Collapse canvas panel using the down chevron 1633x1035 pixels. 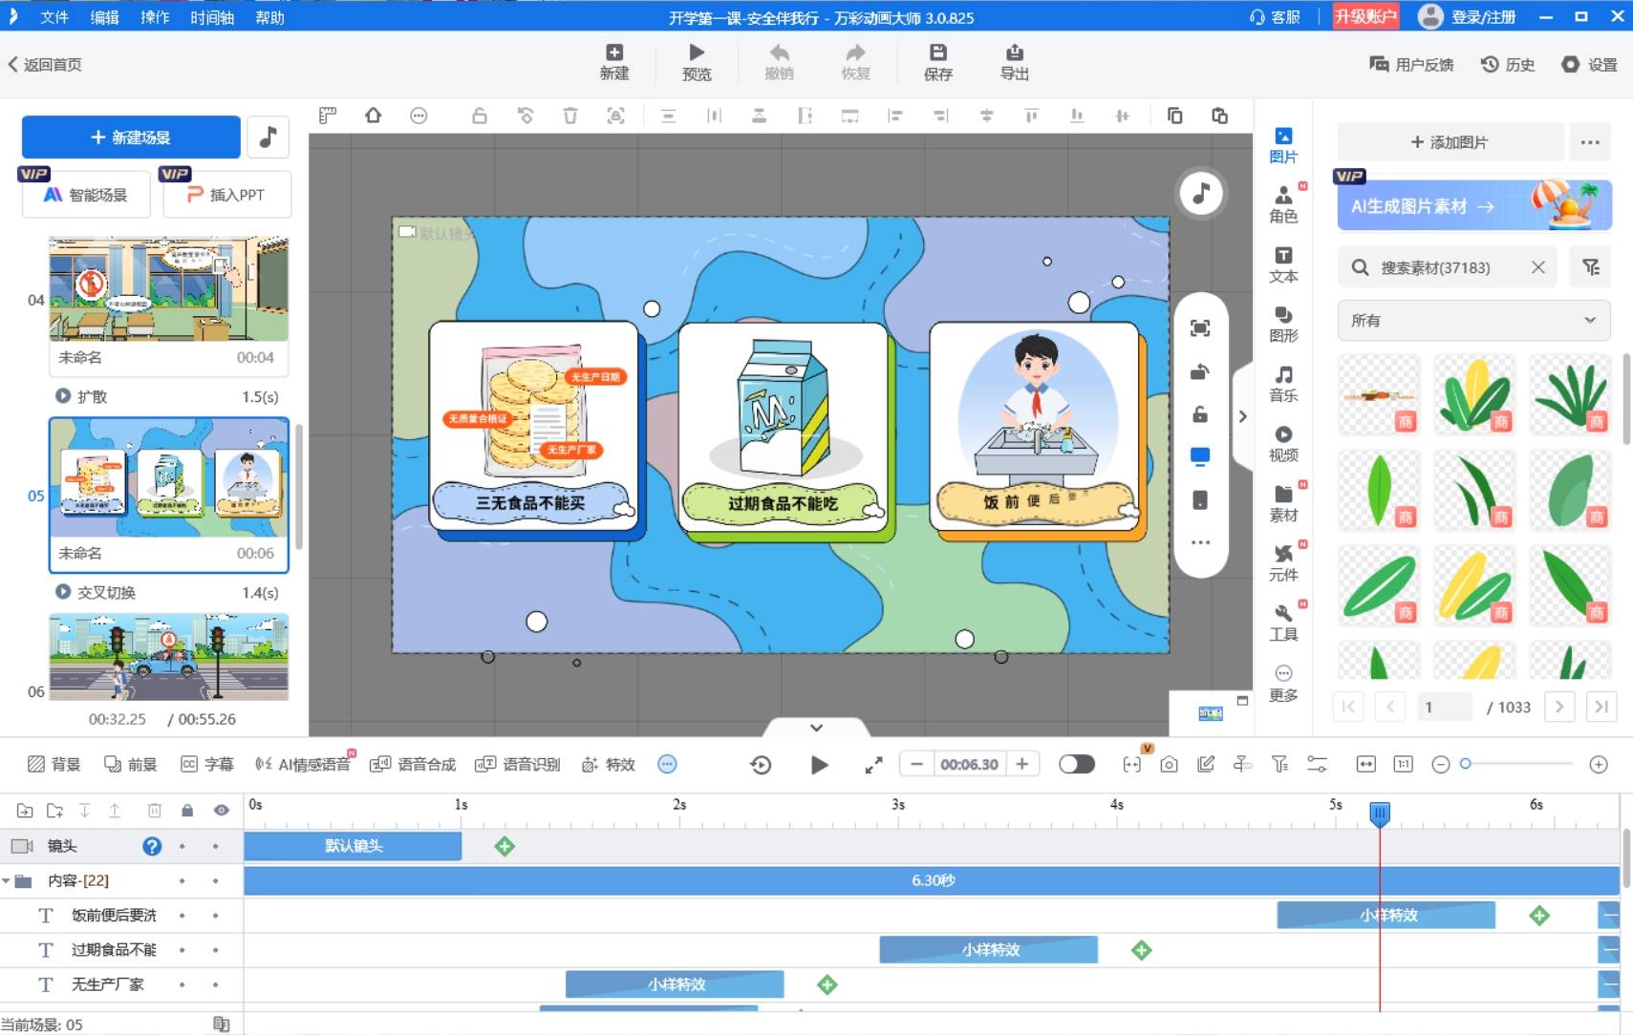tap(816, 728)
